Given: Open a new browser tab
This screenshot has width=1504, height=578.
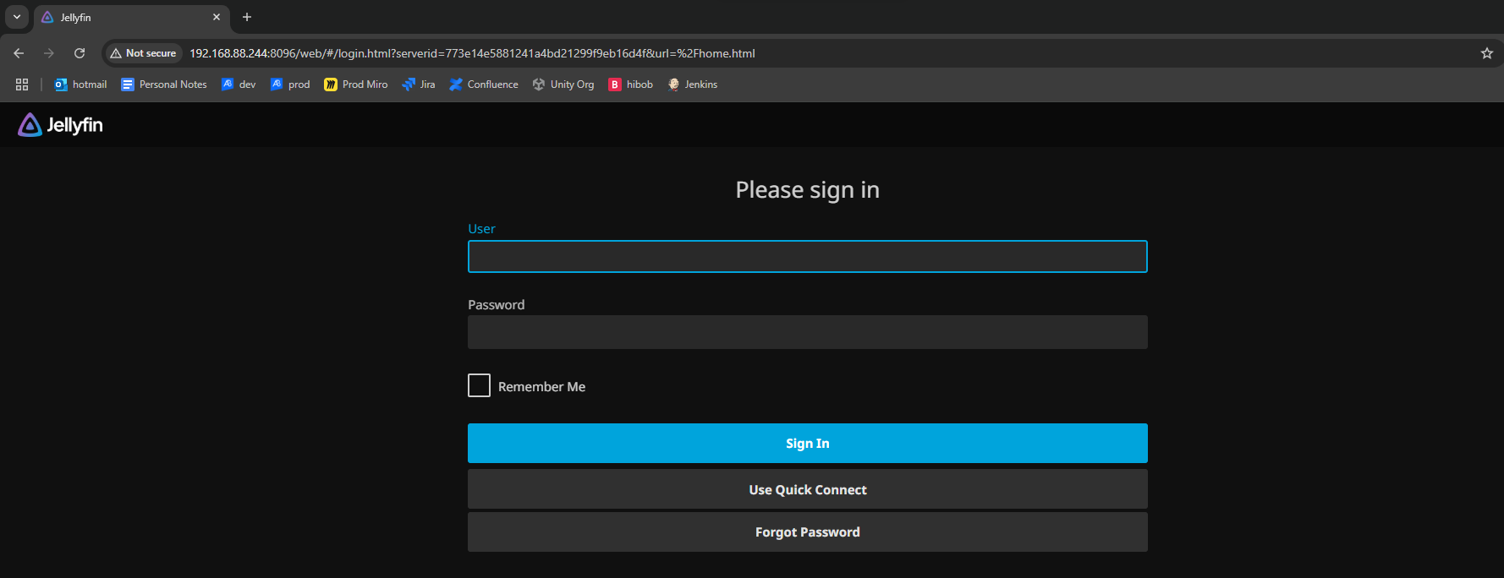Looking at the screenshot, I should point(247,17).
